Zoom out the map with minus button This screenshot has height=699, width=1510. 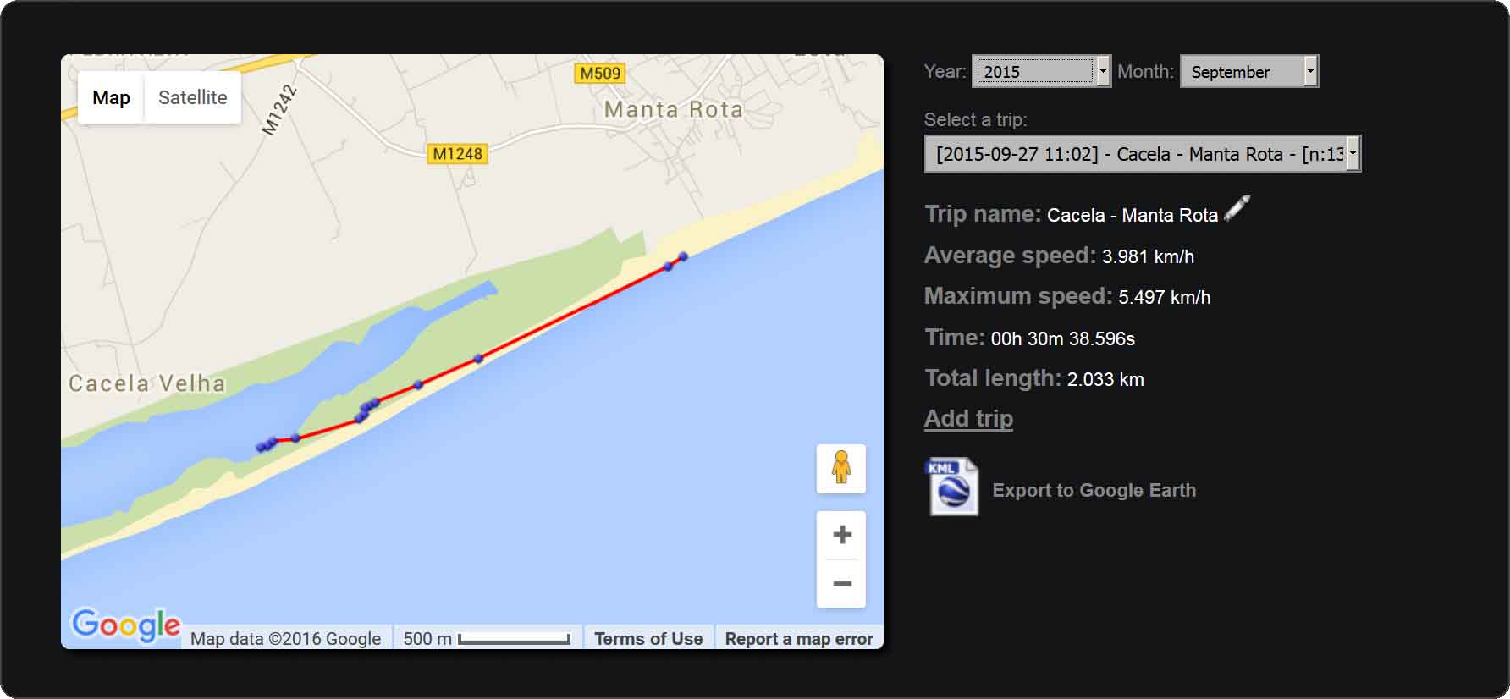point(841,584)
